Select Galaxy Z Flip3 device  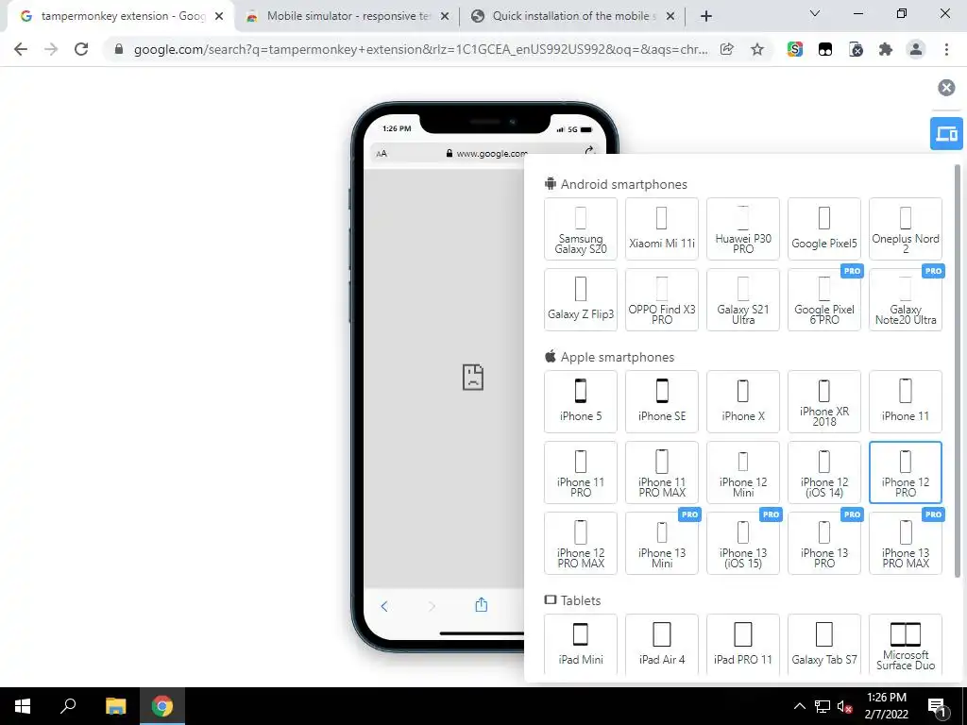pyautogui.click(x=581, y=299)
